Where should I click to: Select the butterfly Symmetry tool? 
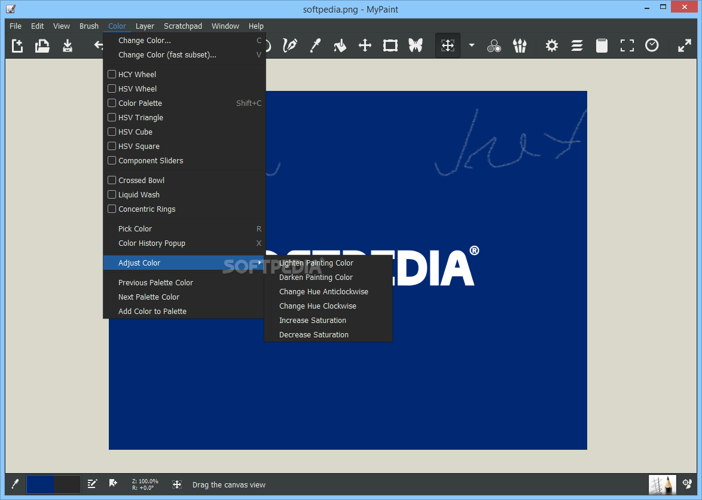(x=416, y=45)
